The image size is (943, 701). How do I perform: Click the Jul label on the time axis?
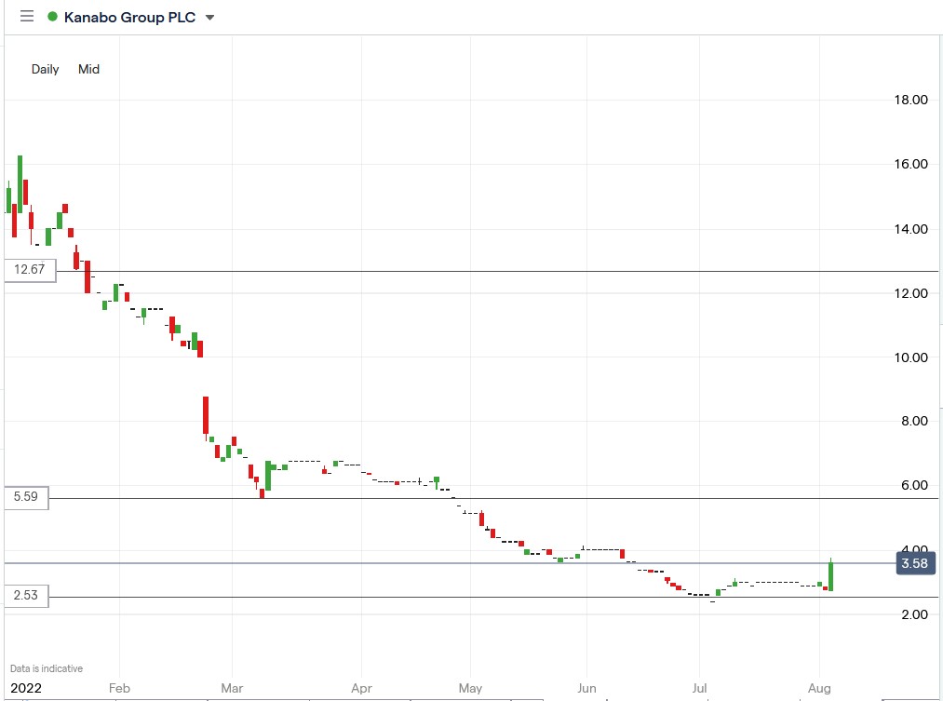click(699, 688)
